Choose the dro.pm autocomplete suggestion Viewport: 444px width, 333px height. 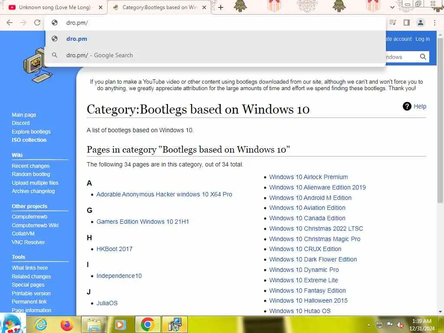[x=215, y=39]
